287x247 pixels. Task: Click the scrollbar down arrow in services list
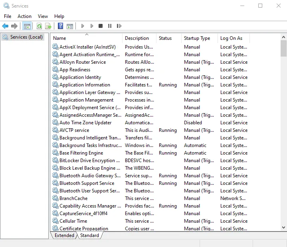click(x=283, y=227)
